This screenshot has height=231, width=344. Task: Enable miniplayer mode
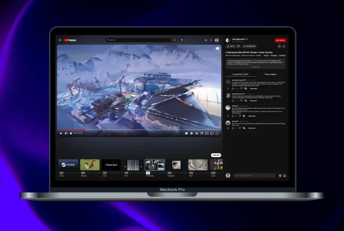click(197, 133)
